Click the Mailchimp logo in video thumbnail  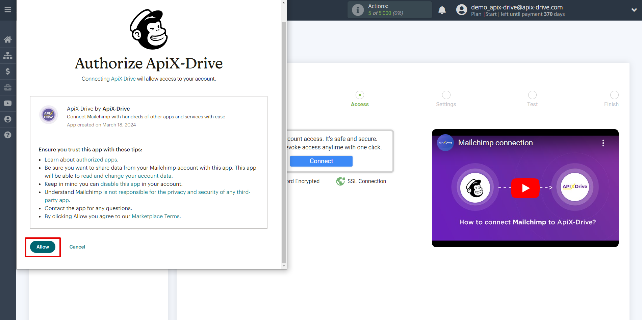pyautogui.click(x=475, y=188)
